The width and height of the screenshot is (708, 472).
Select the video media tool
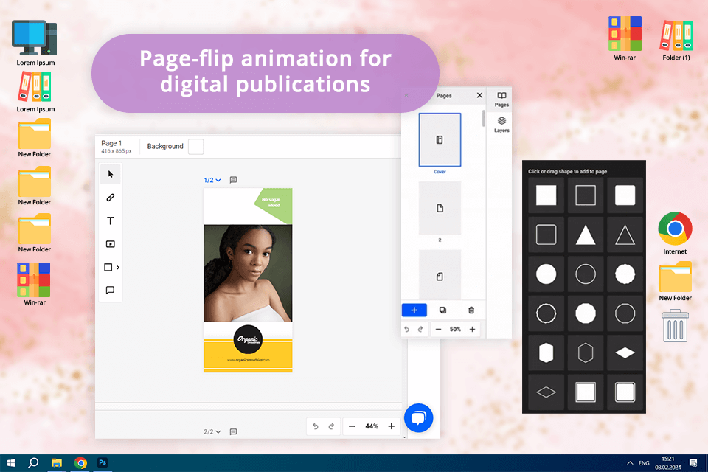coord(110,244)
